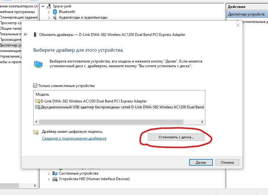This screenshot has width=268, height=195.
Task: Click the Space-junk label in device tree
Action: tap(62, 6)
